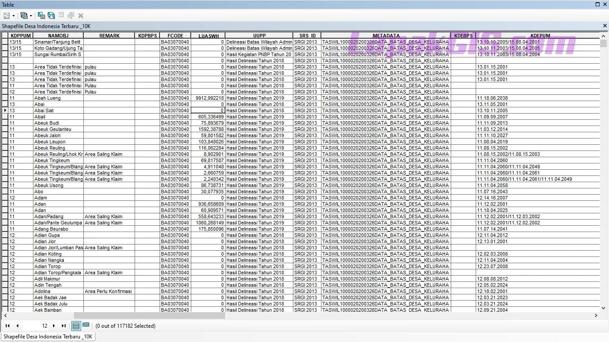Click the row selector for Abai Siat

[5, 110]
